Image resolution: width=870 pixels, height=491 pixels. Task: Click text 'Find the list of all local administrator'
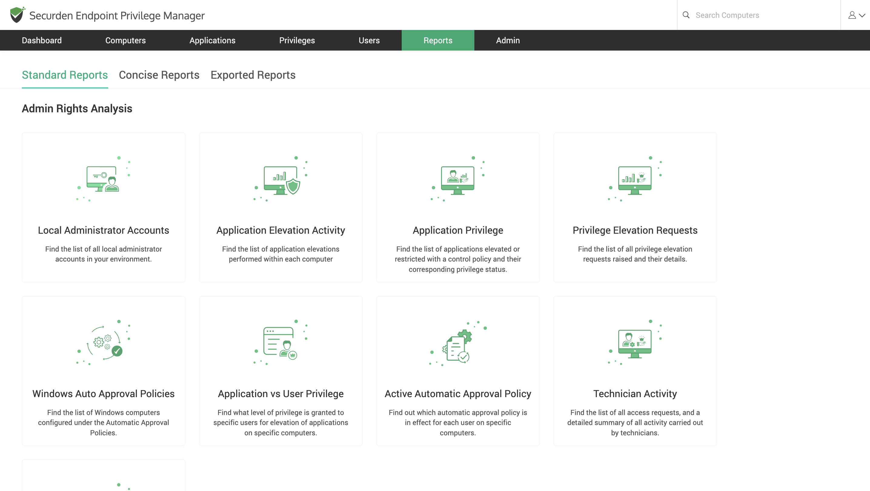click(103, 249)
